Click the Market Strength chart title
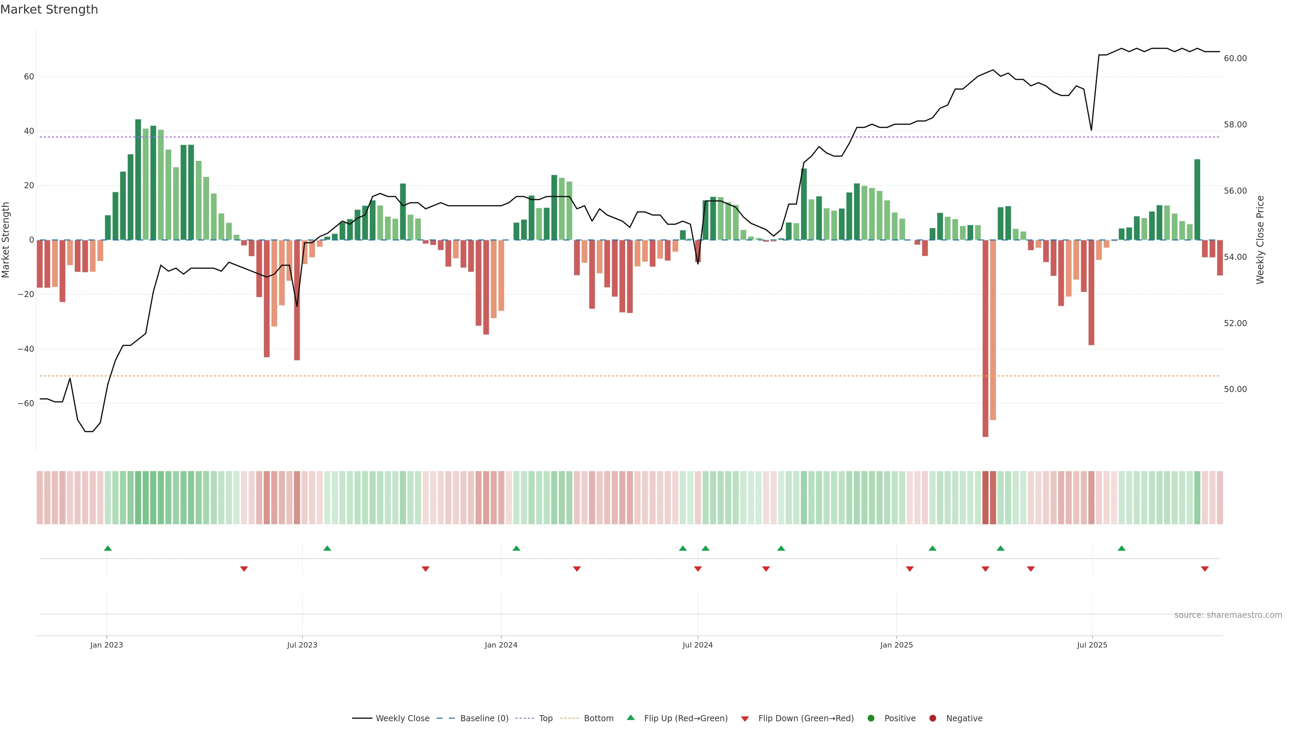 (49, 9)
